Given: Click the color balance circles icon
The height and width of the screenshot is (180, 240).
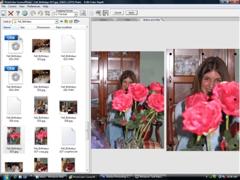Looking at the screenshot, I should [x=91, y=13].
